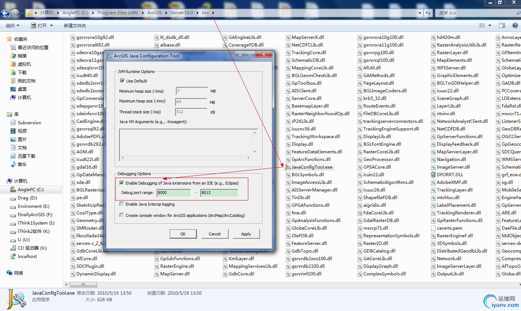The height and width of the screenshot is (311, 521).
Task: Click 新建文件夹 toolbar button
Action: point(75,26)
